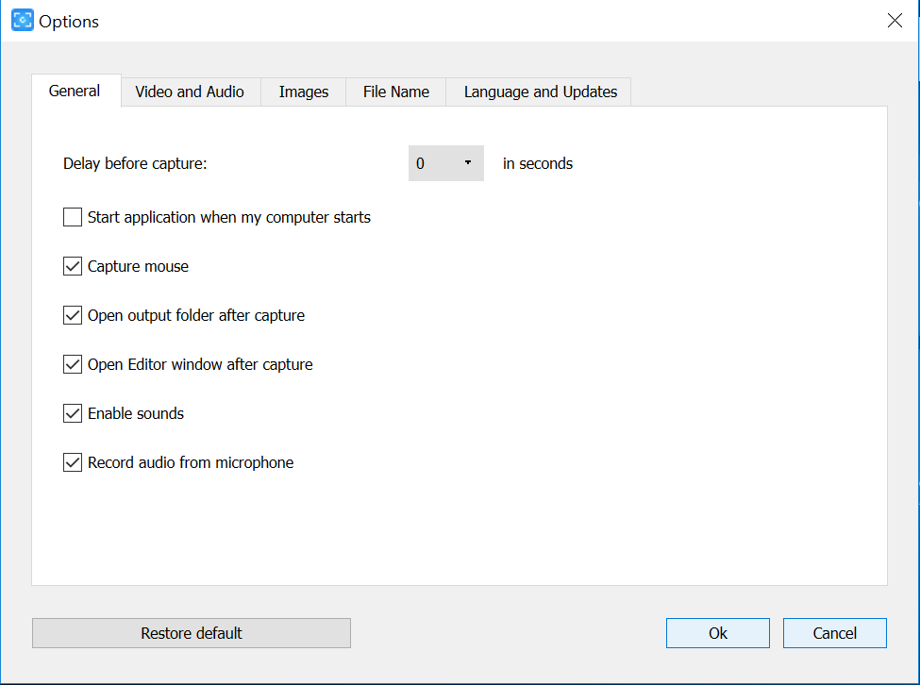Click the app icon in the title bar
920x685 pixels.
coord(22,21)
